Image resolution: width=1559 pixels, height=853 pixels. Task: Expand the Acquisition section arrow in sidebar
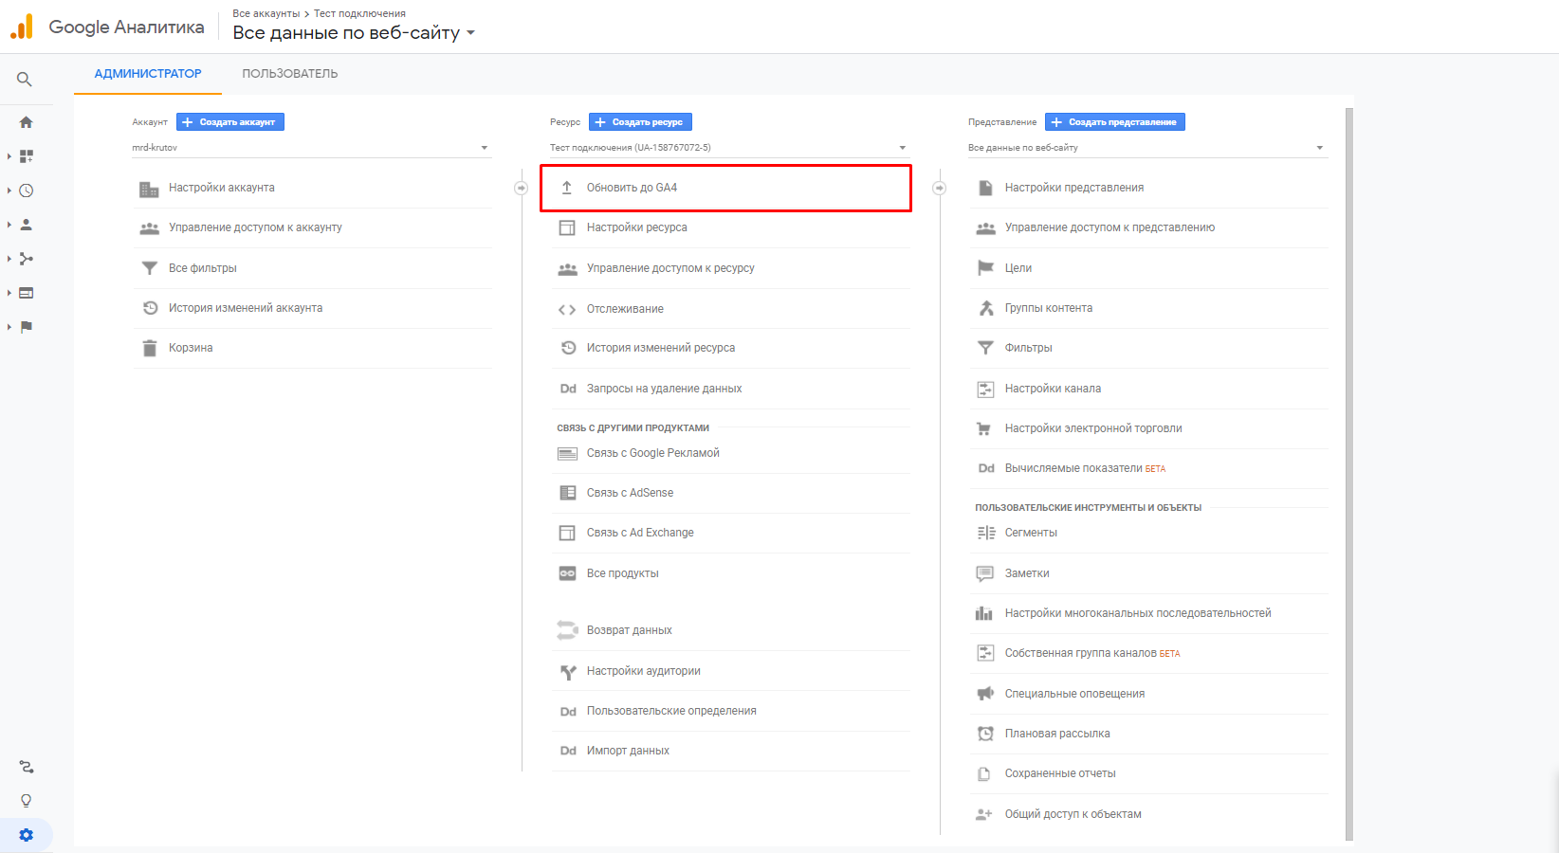(x=9, y=259)
